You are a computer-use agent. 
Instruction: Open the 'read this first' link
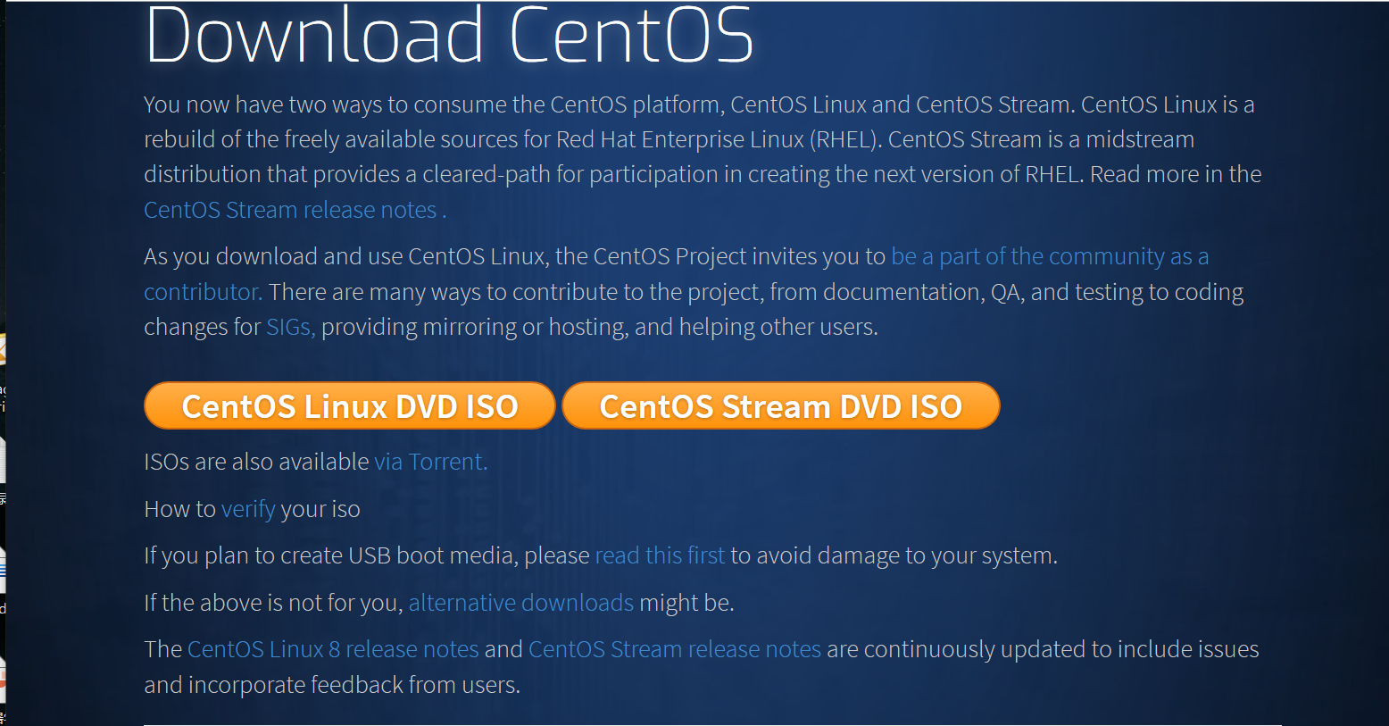[x=660, y=555]
